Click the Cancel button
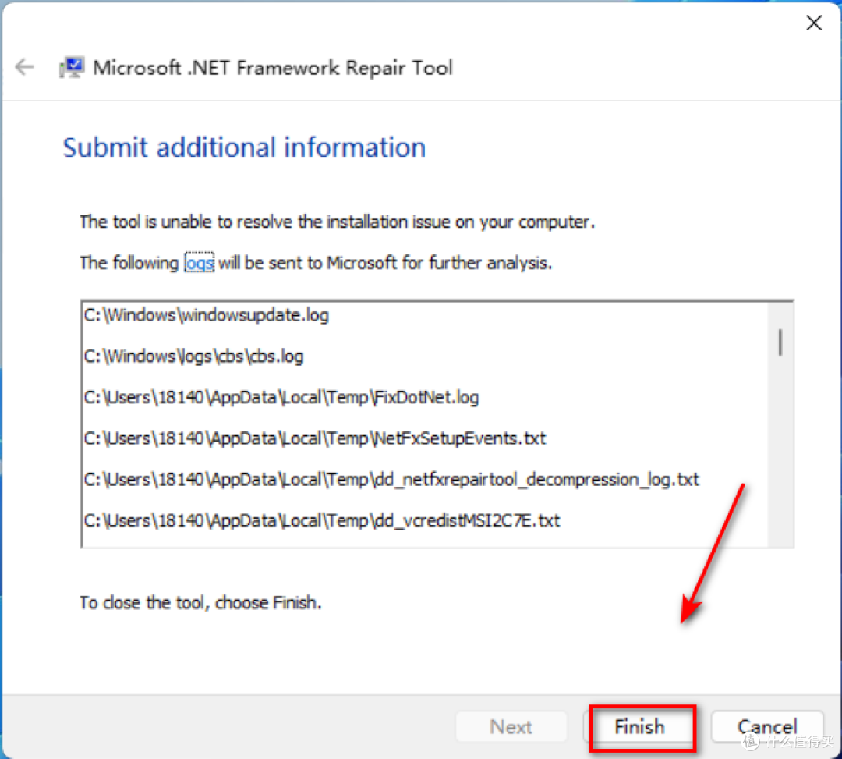This screenshot has height=759, width=842. pyautogui.click(x=766, y=726)
